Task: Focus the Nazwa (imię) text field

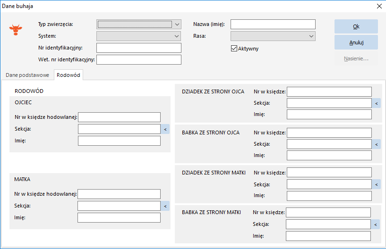Action: (273, 25)
